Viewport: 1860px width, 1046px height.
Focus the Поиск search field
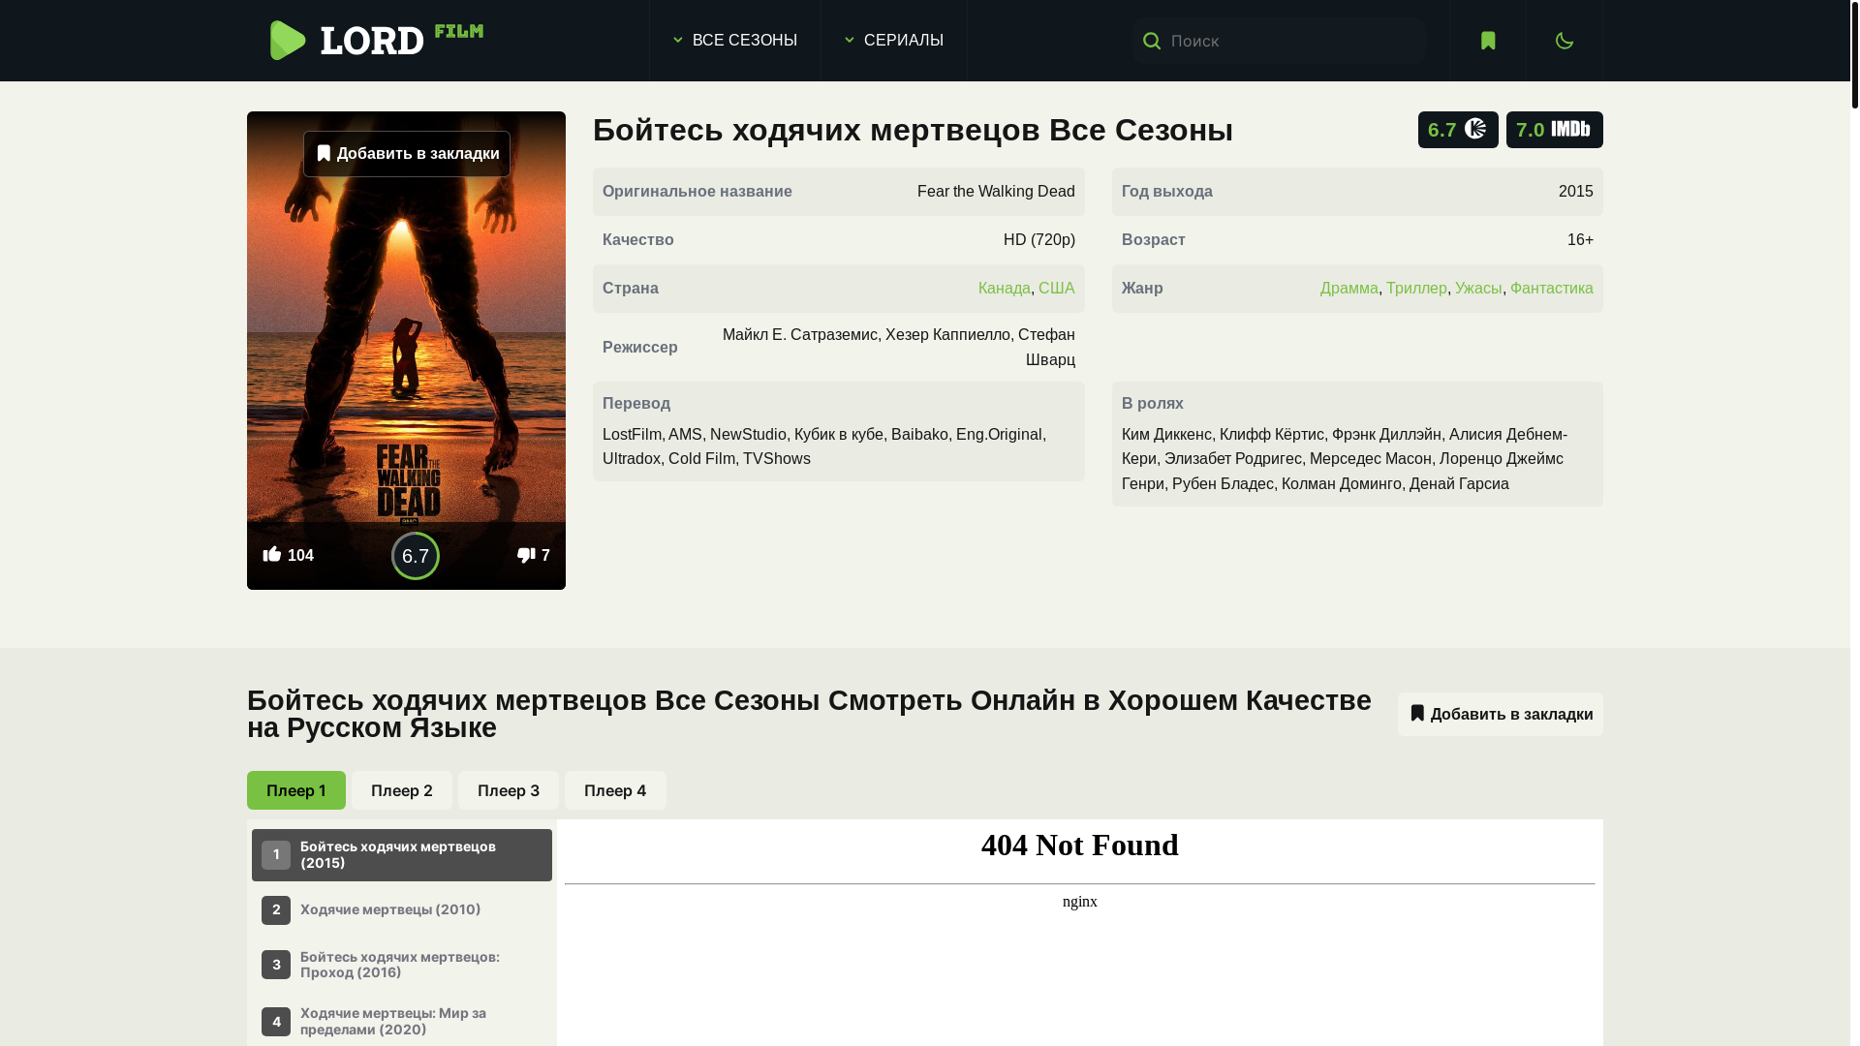pos(1279,41)
